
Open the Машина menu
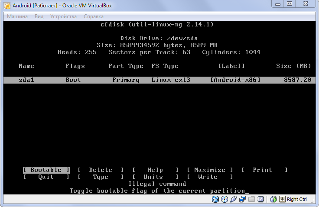tap(17, 16)
